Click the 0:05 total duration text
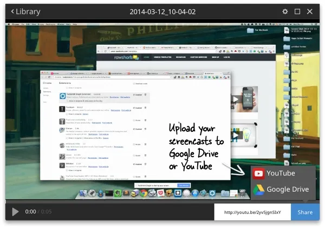 point(46,212)
